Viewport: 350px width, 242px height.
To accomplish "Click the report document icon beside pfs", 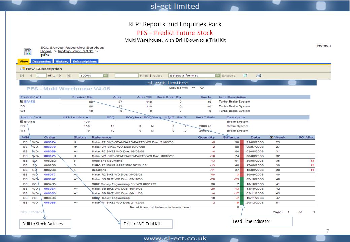I will click(28, 52).
